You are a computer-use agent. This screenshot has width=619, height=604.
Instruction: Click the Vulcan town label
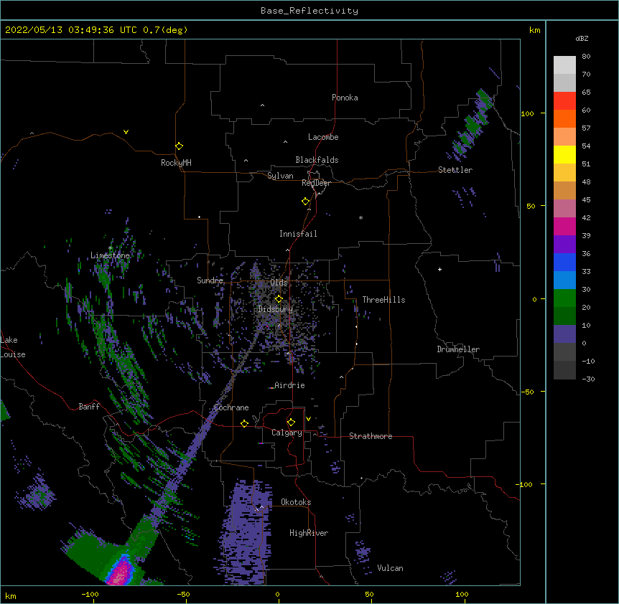(390, 568)
